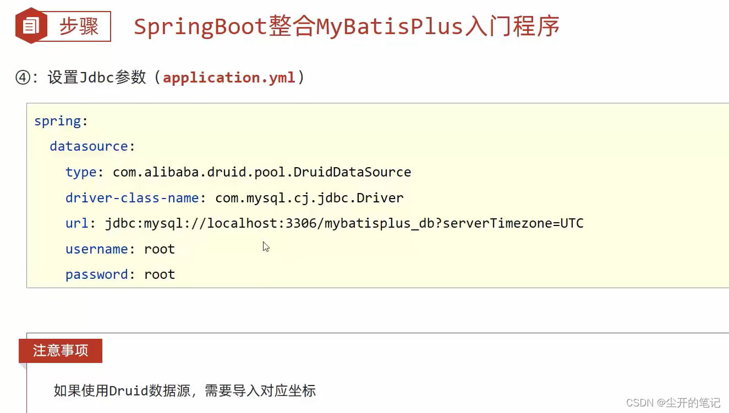This screenshot has height=413, width=729.
Task: Click the 步骤 label box
Action: tap(78, 26)
